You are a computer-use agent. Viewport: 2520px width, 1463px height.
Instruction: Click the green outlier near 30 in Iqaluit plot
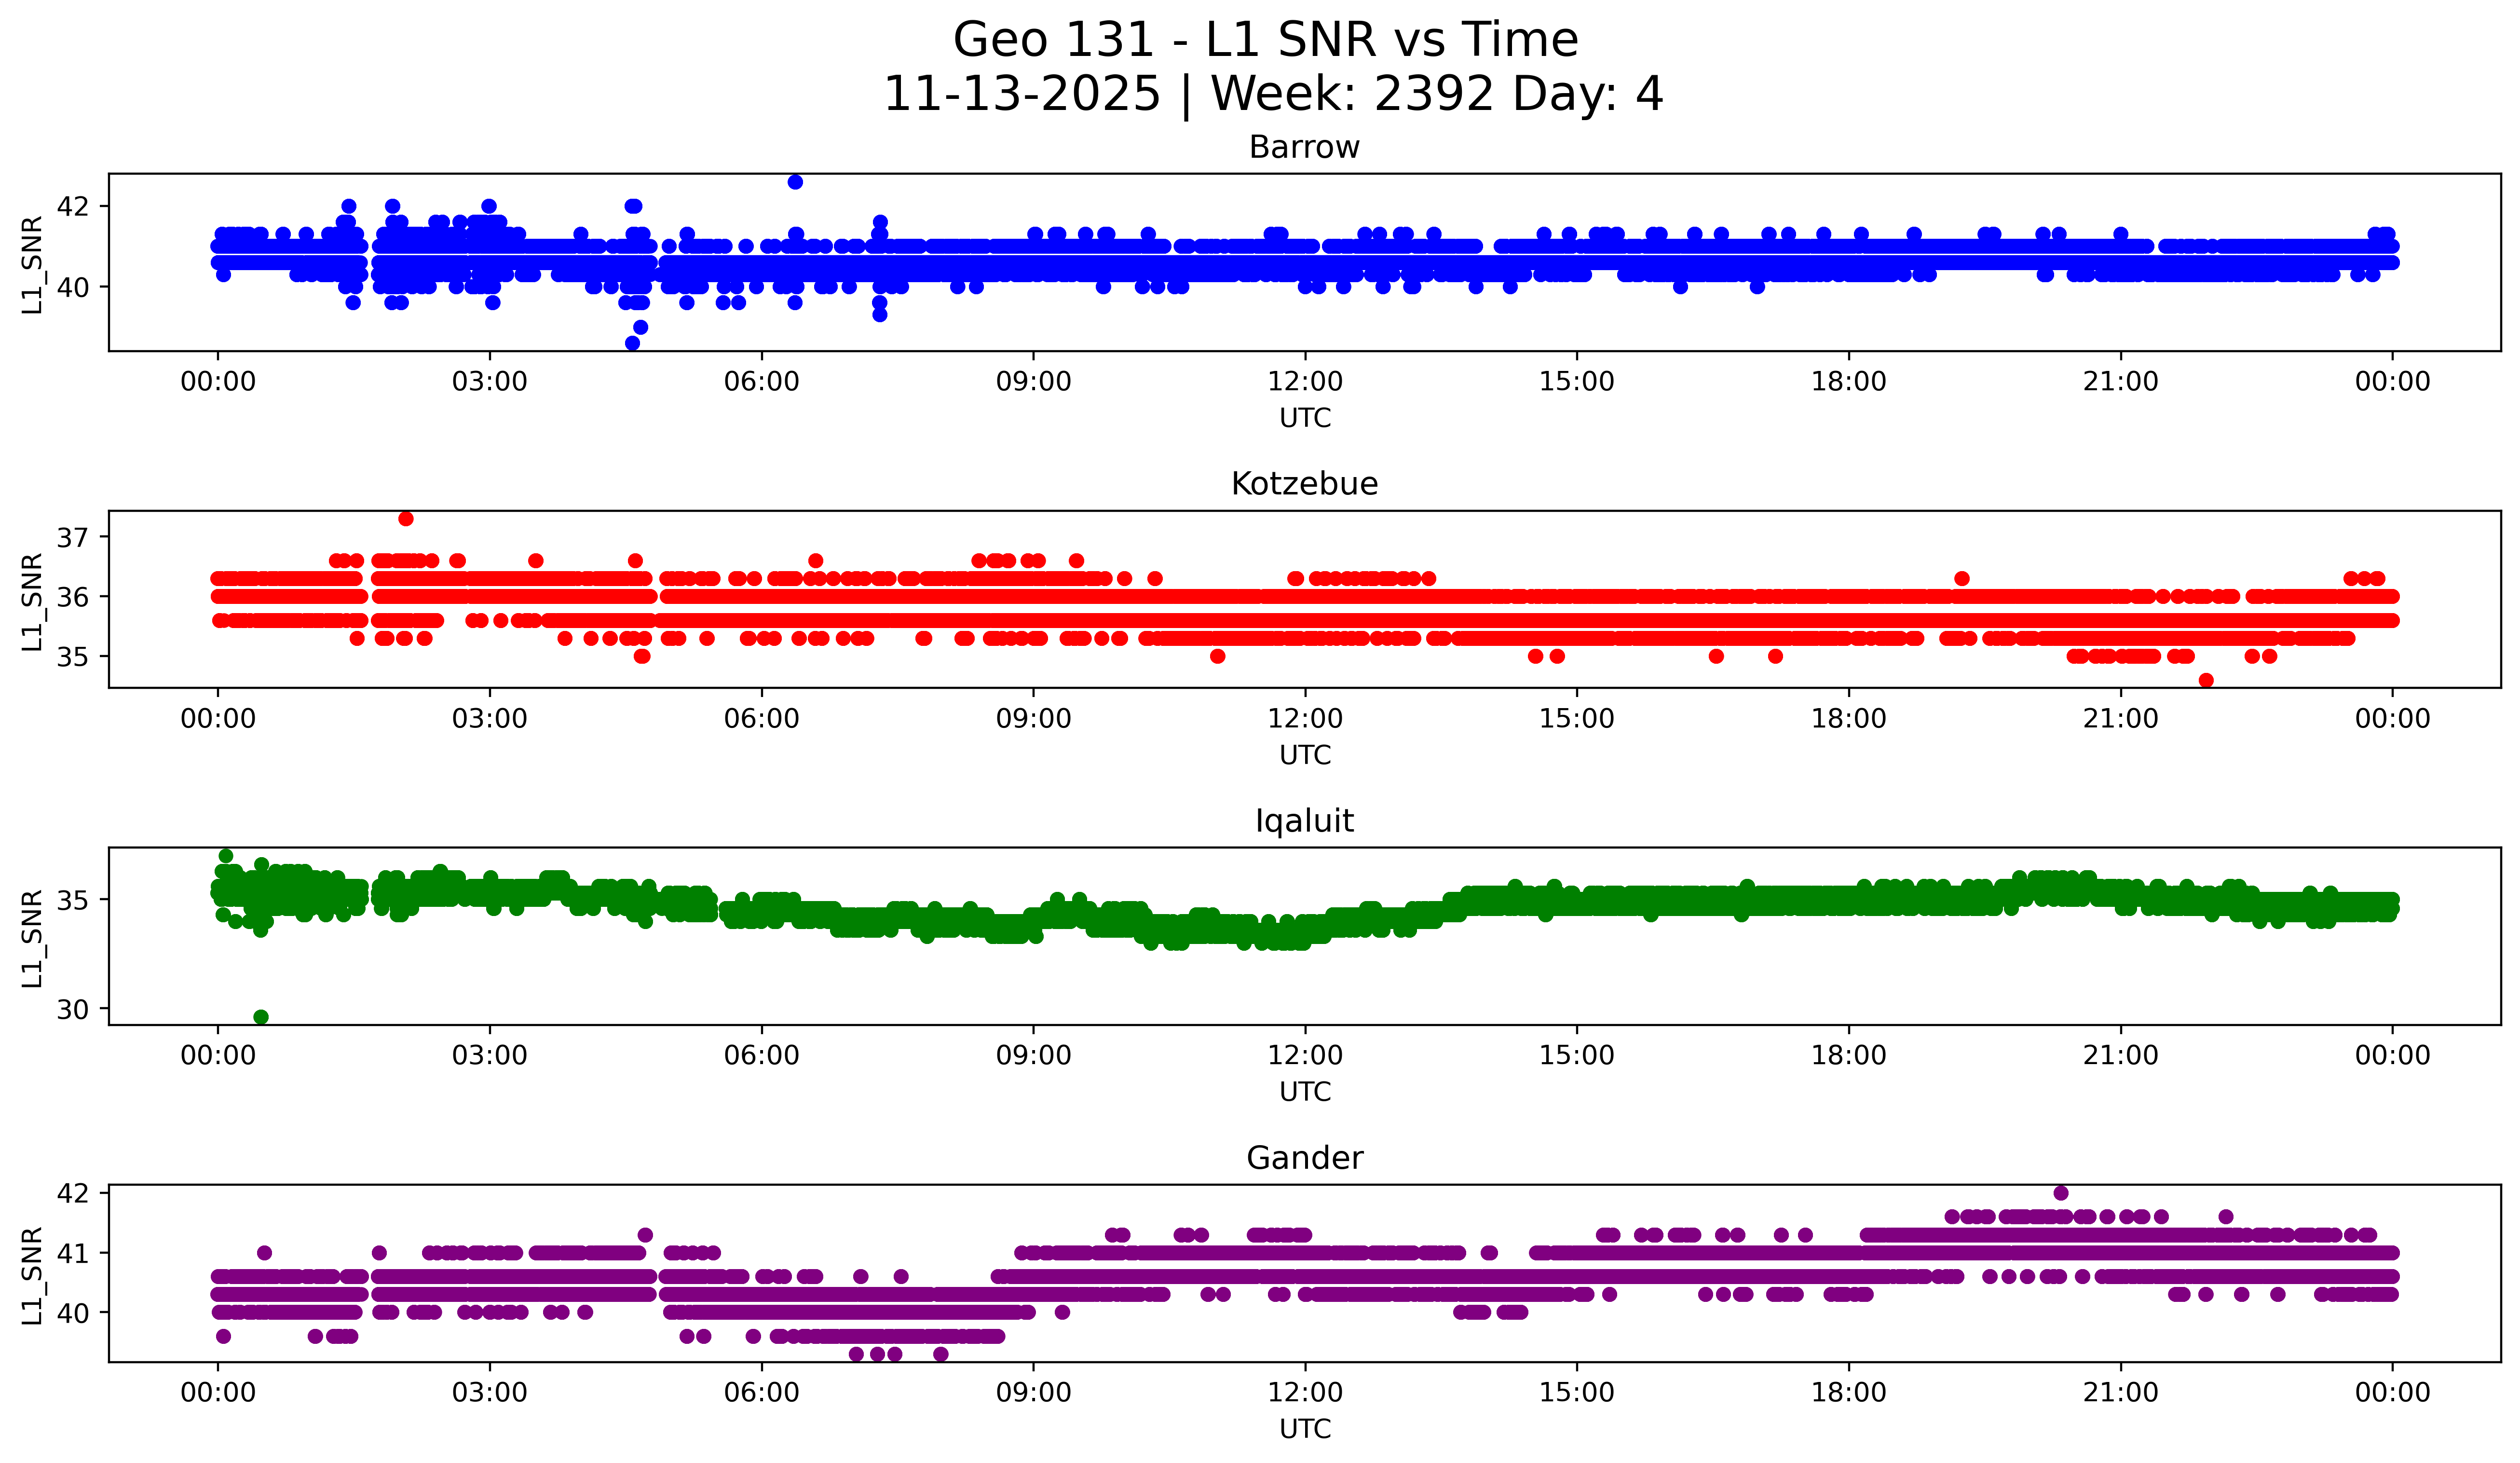(x=261, y=1017)
